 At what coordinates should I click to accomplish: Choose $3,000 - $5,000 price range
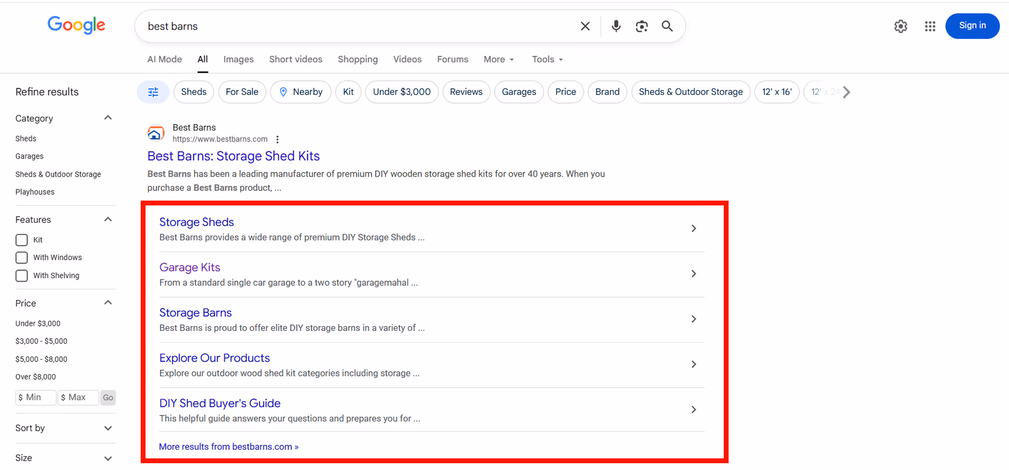pyautogui.click(x=41, y=341)
